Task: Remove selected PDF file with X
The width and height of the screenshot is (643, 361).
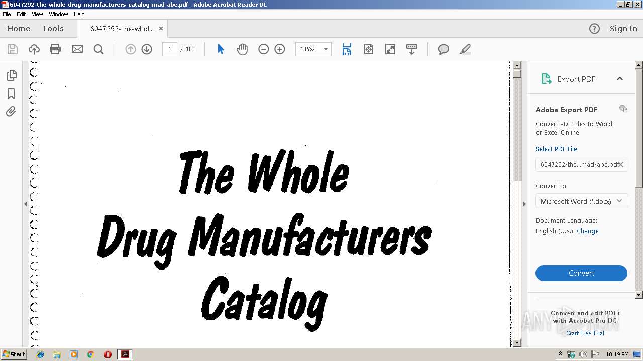Action: coord(621,164)
